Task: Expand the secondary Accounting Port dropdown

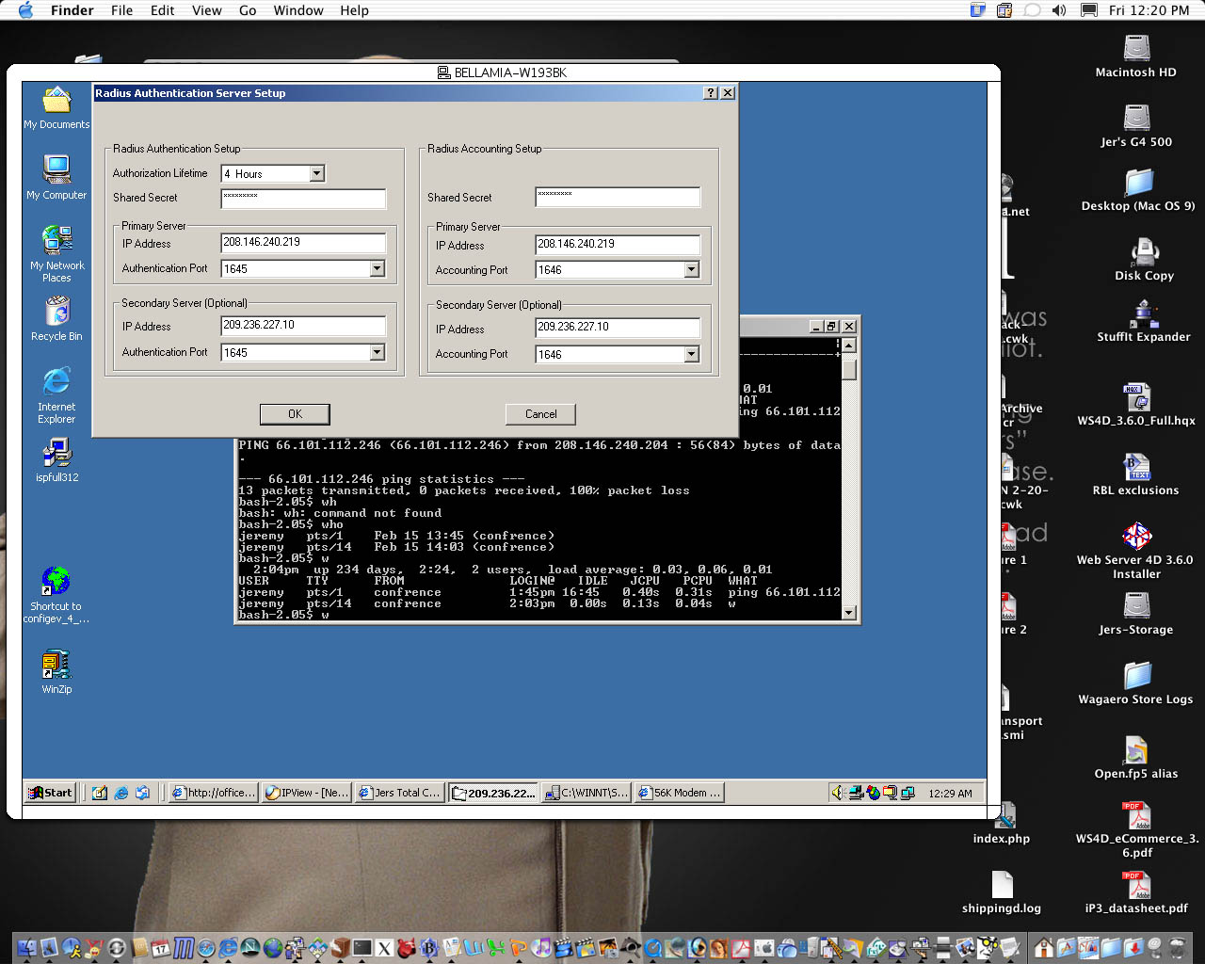Action: coord(691,355)
